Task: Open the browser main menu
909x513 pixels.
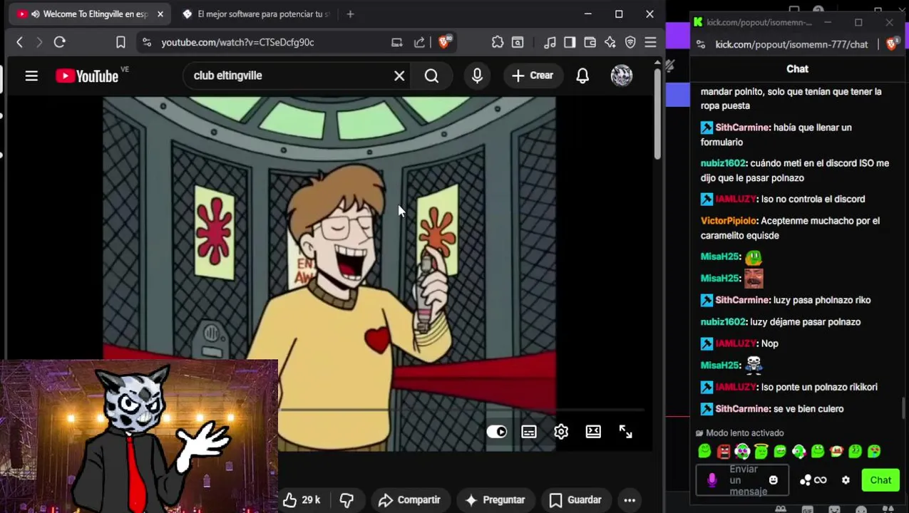Action: tap(650, 43)
